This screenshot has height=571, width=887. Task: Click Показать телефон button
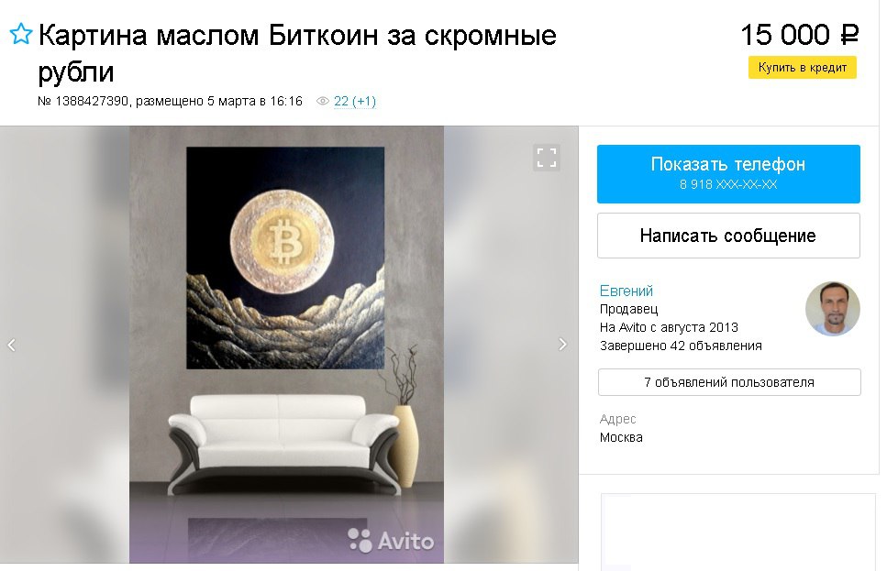click(728, 173)
